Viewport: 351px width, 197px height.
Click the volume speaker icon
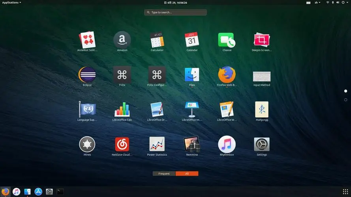point(338,2)
